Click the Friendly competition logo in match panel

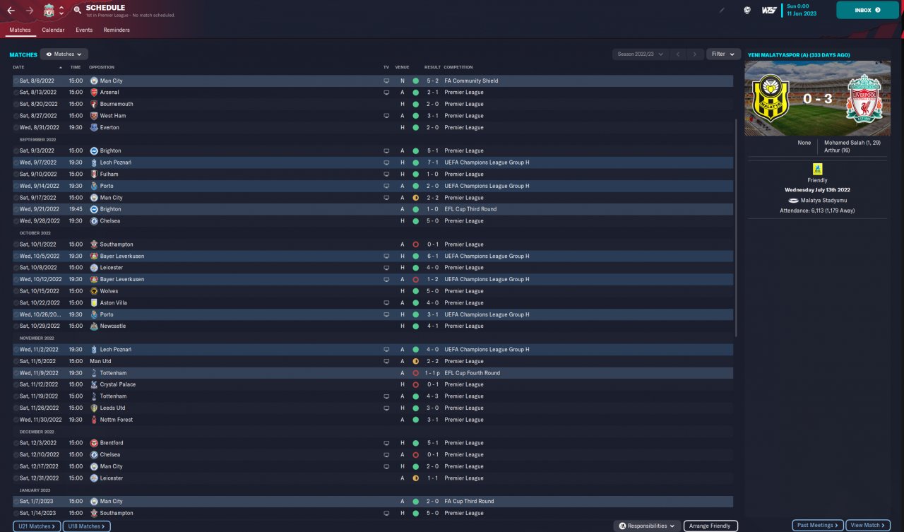pos(817,170)
